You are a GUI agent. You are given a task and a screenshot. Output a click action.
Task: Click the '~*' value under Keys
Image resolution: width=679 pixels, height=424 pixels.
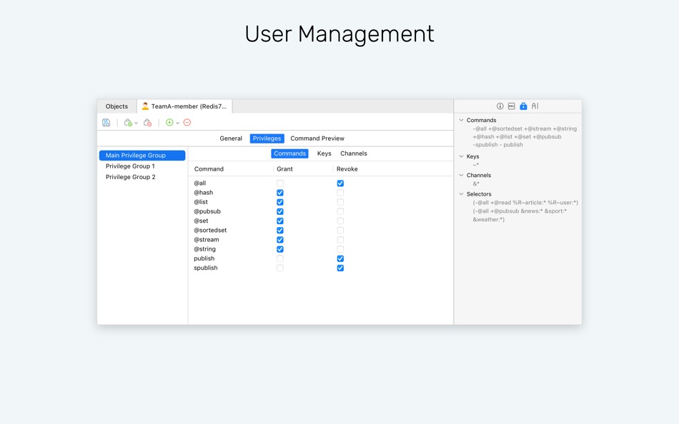click(x=475, y=165)
